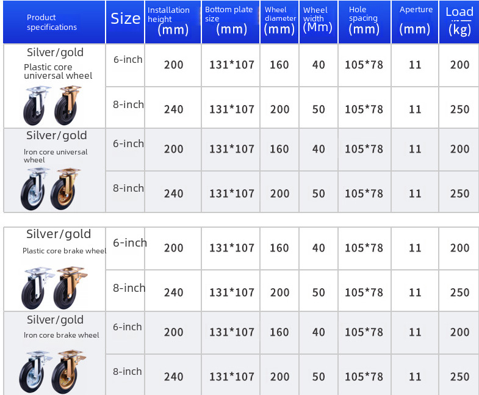Screen dimensions: 479x395
Task: Click load 200, iron core brake 6-inch row
Action: (x=459, y=332)
